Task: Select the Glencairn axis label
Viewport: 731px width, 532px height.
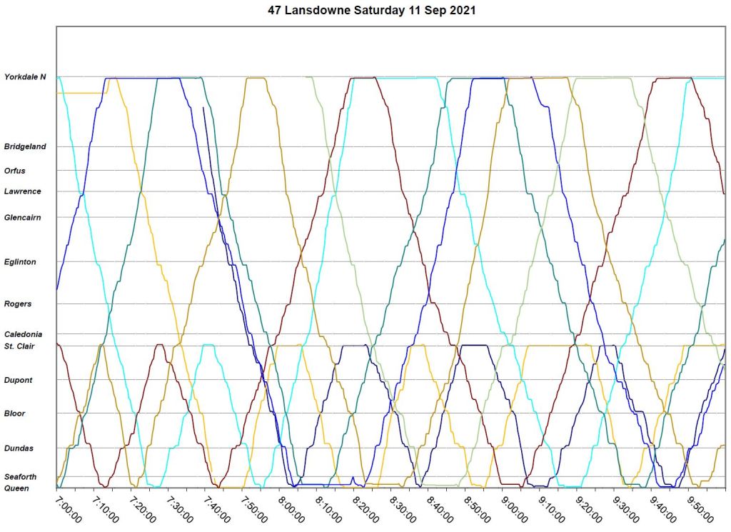Action: (x=23, y=217)
